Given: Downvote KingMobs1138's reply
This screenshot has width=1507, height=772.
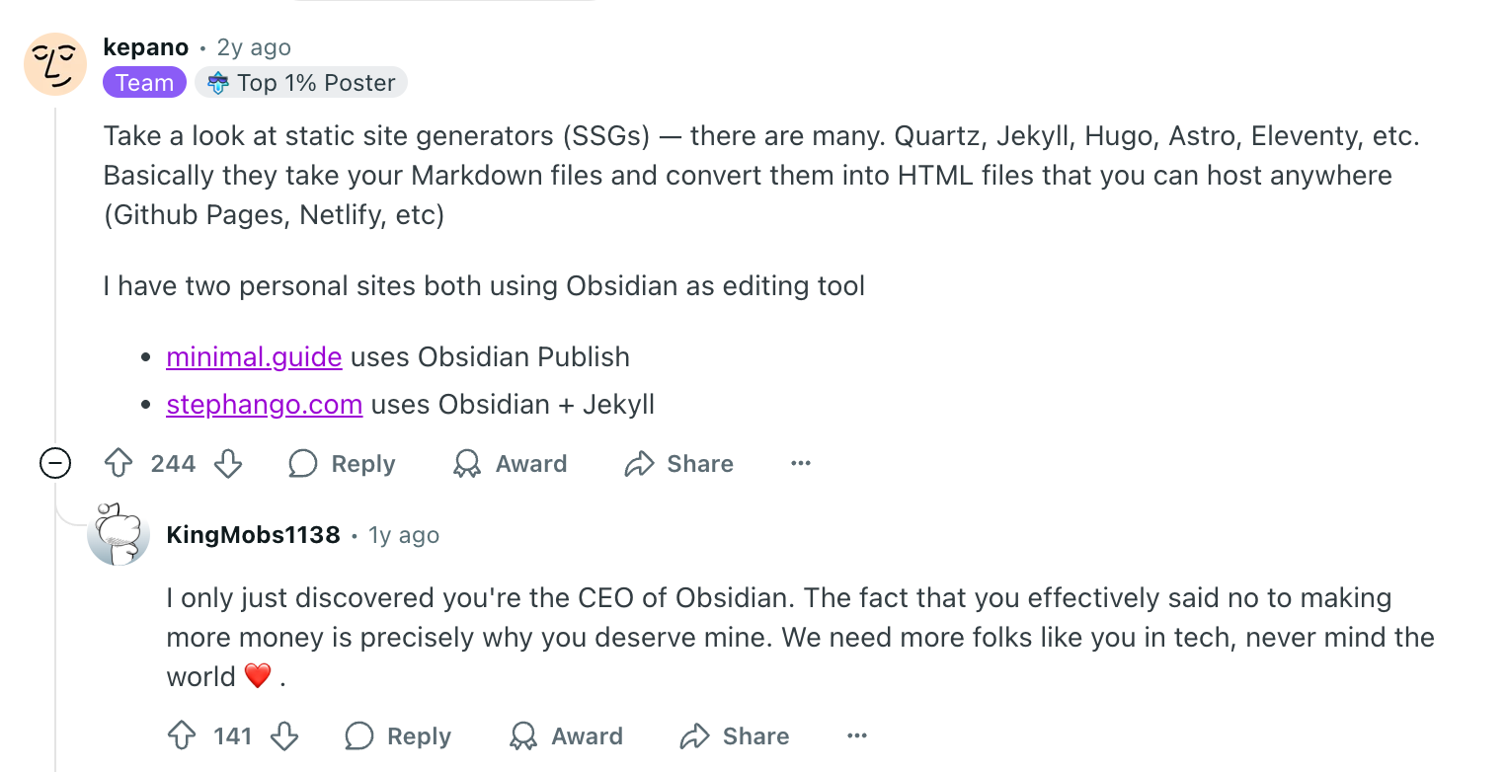Looking at the screenshot, I should (284, 735).
